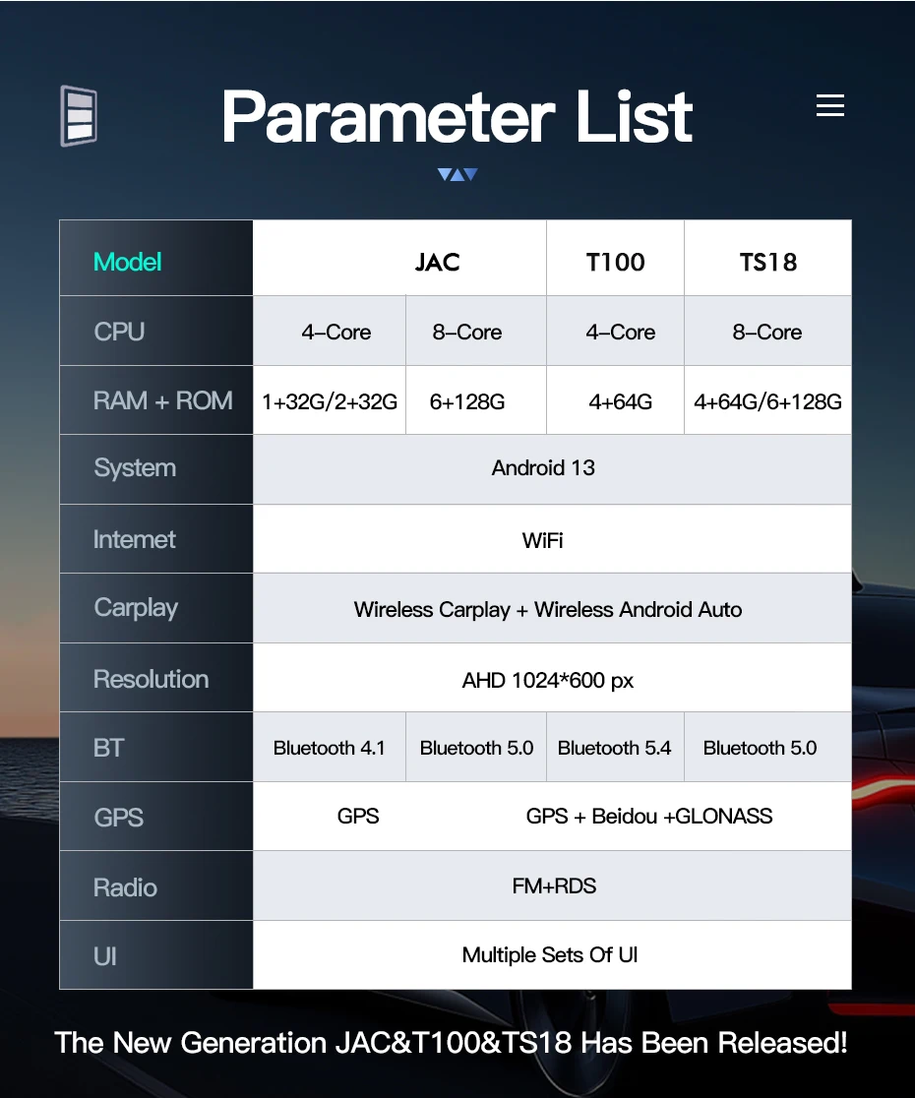Viewport: 915px width, 1098px height.
Task: Click the System row label
Action: pyautogui.click(x=135, y=467)
